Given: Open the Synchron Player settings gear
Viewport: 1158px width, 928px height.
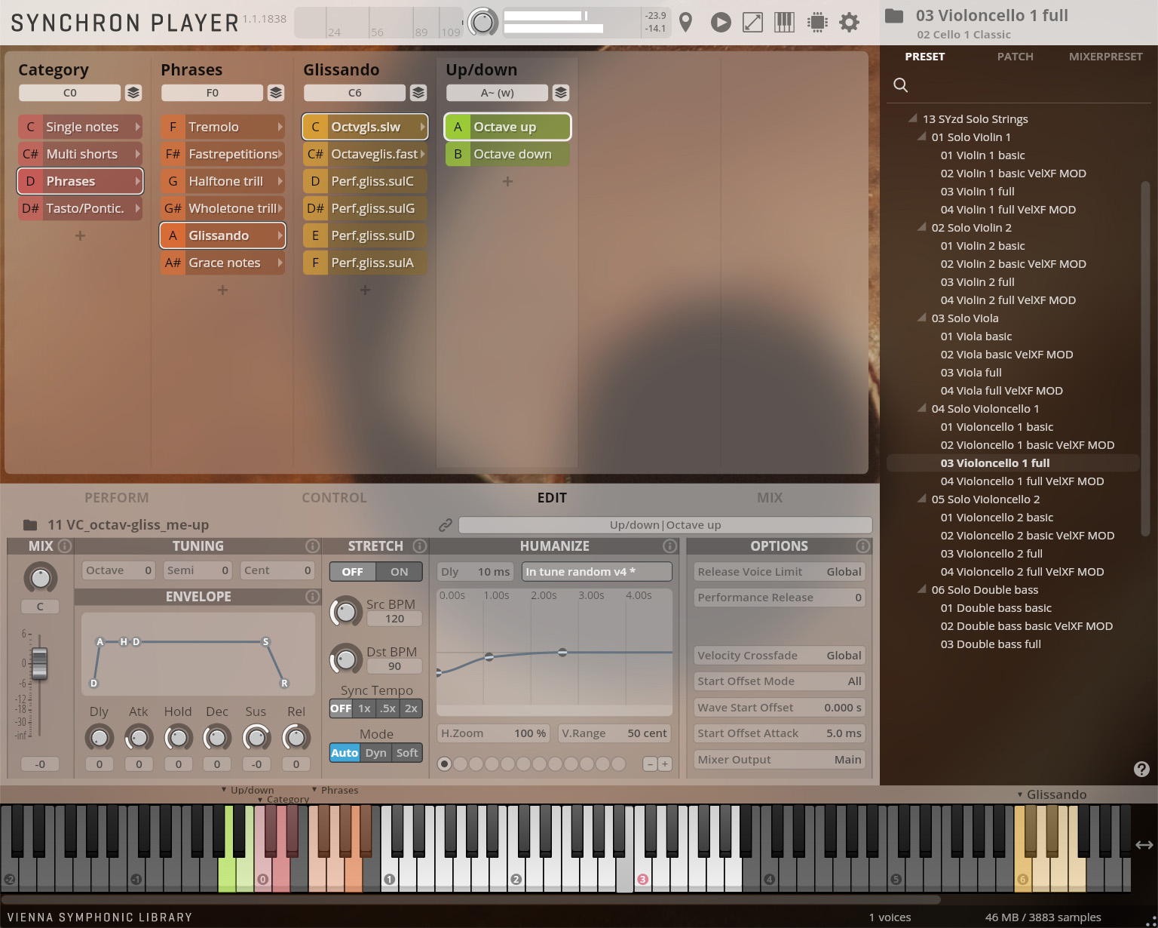Looking at the screenshot, I should click(x=849, y=22).
